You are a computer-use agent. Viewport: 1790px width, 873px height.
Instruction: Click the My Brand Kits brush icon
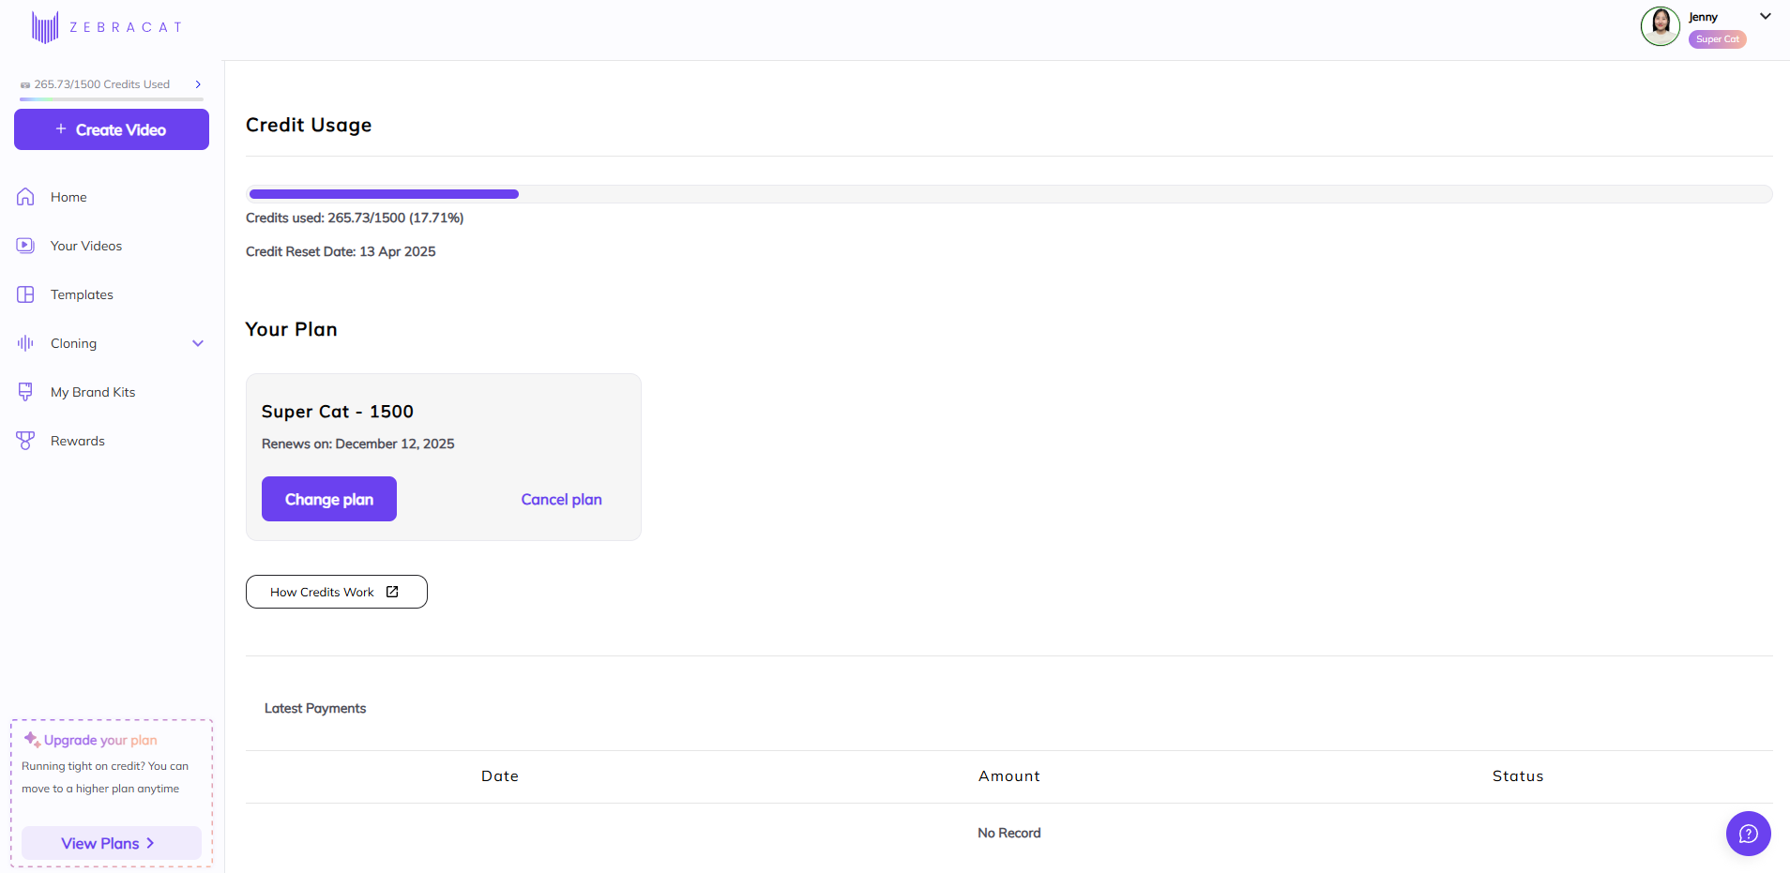[x=25, y=392]
